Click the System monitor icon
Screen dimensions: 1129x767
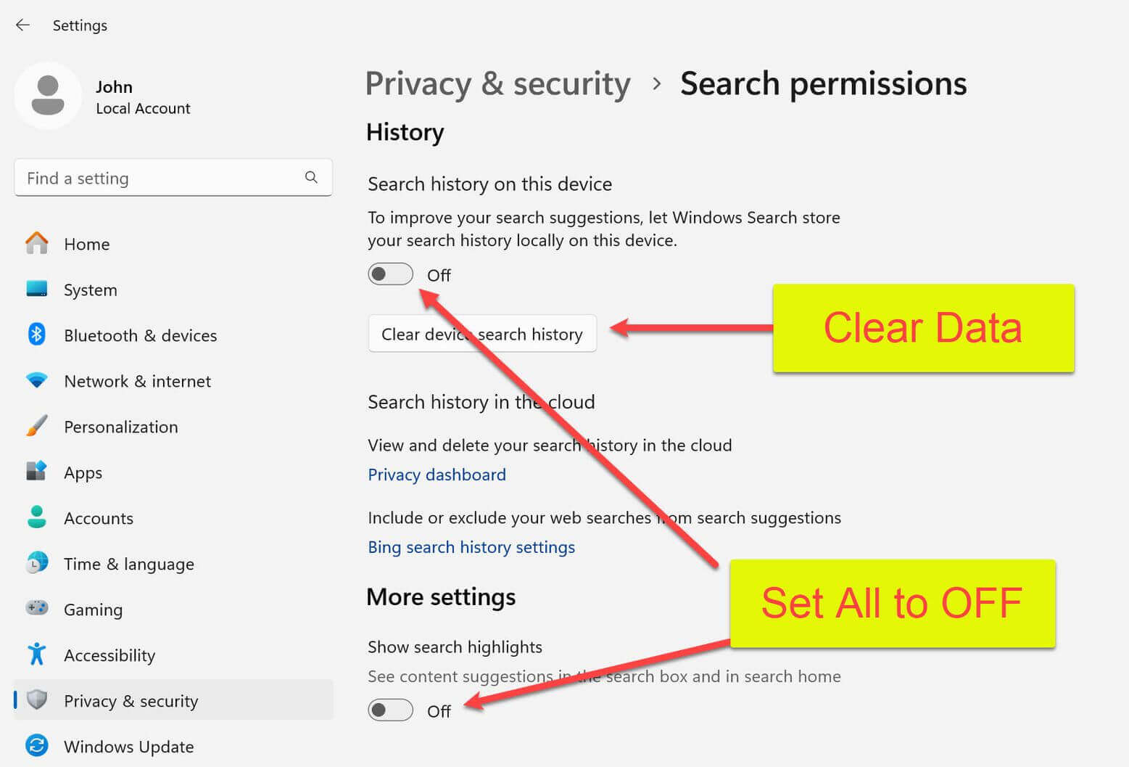pos(37,289)
